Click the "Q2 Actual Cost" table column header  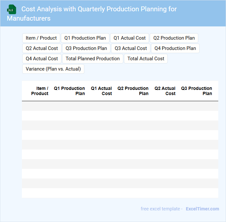(165, 91)
